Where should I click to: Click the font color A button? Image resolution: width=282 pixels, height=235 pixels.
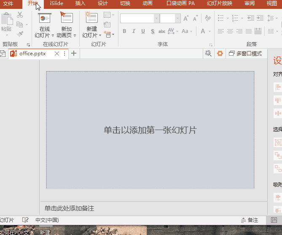[x=203, y=31]
